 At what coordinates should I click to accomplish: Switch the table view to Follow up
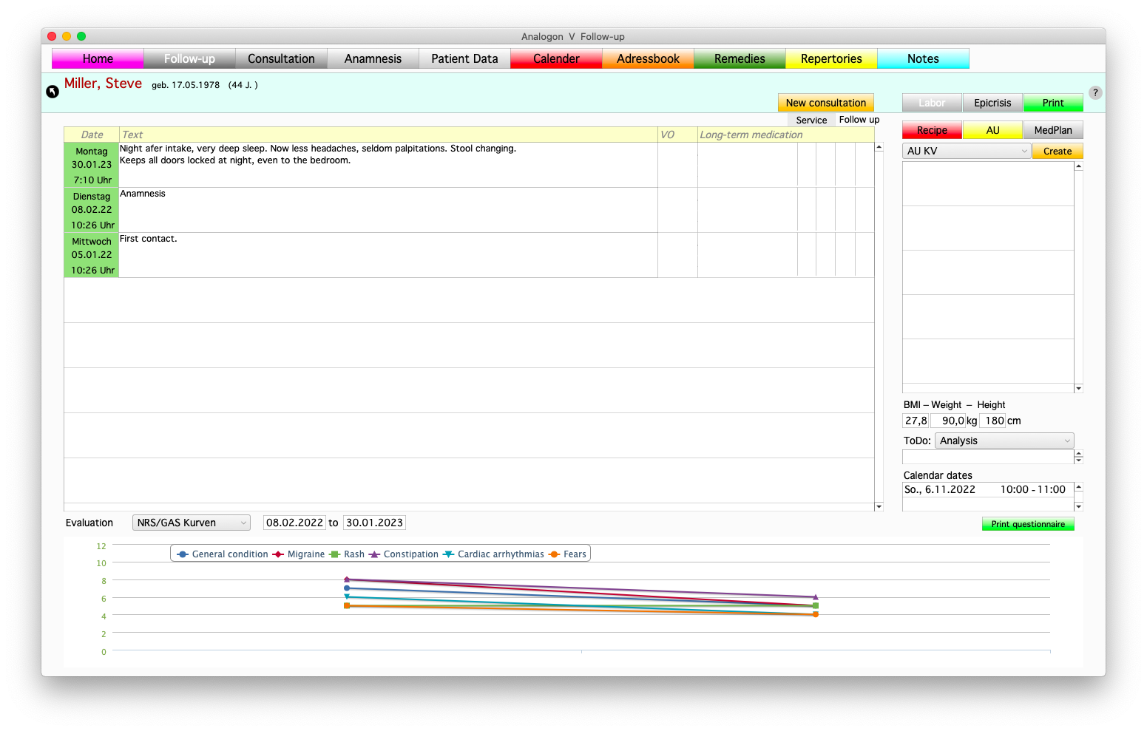pyautogui.click(x=859, y=120)
